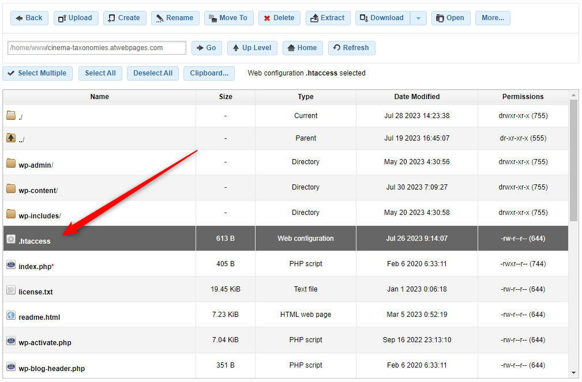Click the wp-content folder icon
The image size is (582, 382).
click(10, 187)
